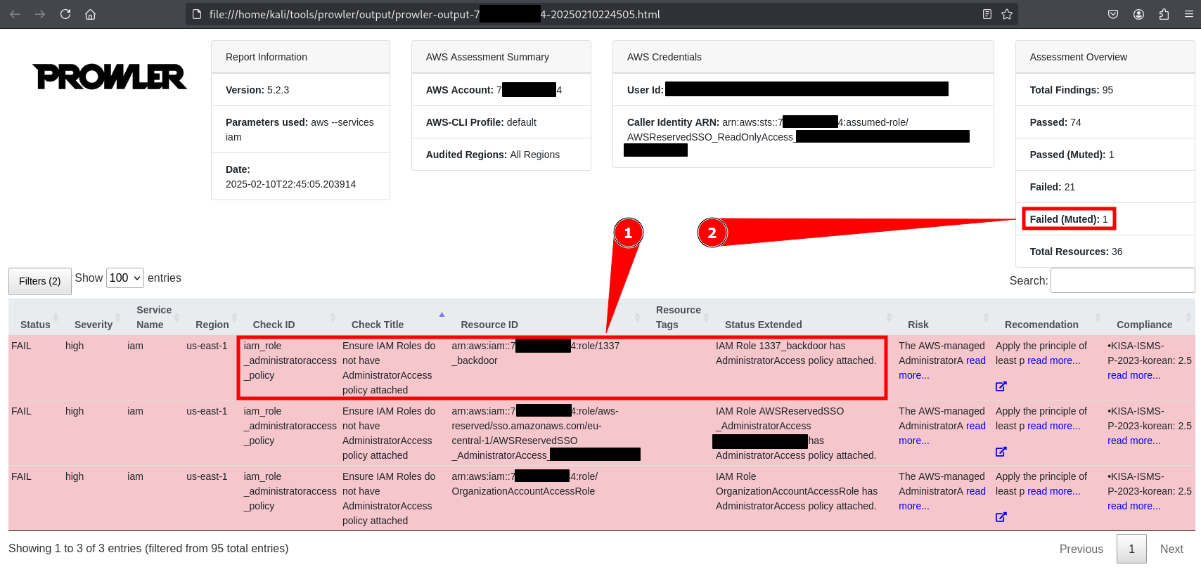
Task: Sort table by Compliance column
Action: pyautogui.click(x=1144, y=325)
